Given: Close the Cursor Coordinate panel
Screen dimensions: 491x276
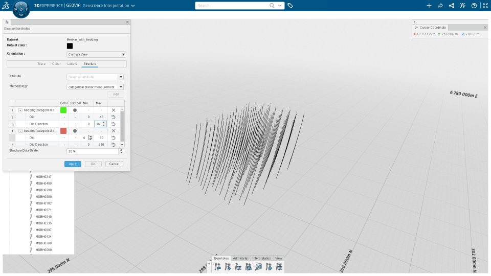Looking at the screenshot, I should click(485, 28).
